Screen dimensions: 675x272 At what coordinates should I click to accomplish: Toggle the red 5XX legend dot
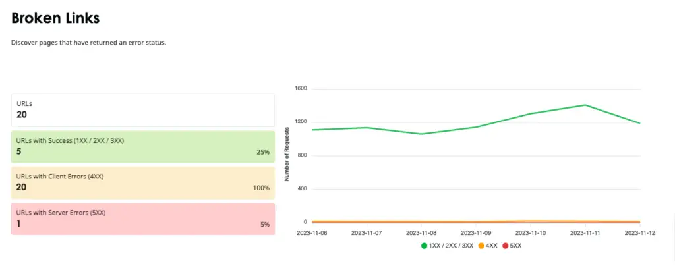[506, 246]
